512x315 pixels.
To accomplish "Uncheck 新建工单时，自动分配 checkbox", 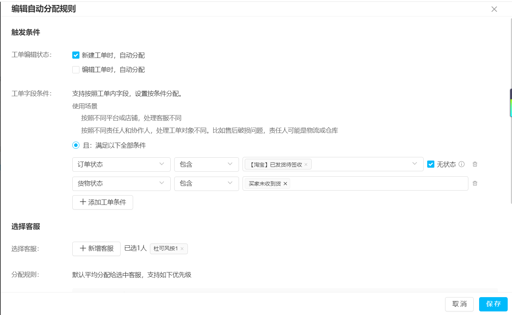I will [x=76, y=55].
